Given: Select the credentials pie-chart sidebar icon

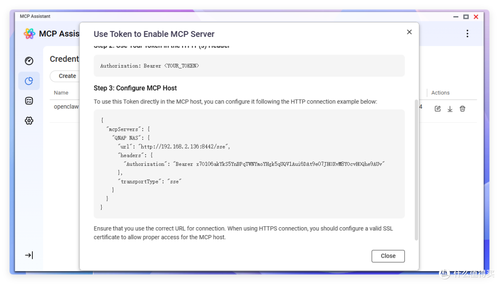Looking at the screenshot, I should (29, 81).
